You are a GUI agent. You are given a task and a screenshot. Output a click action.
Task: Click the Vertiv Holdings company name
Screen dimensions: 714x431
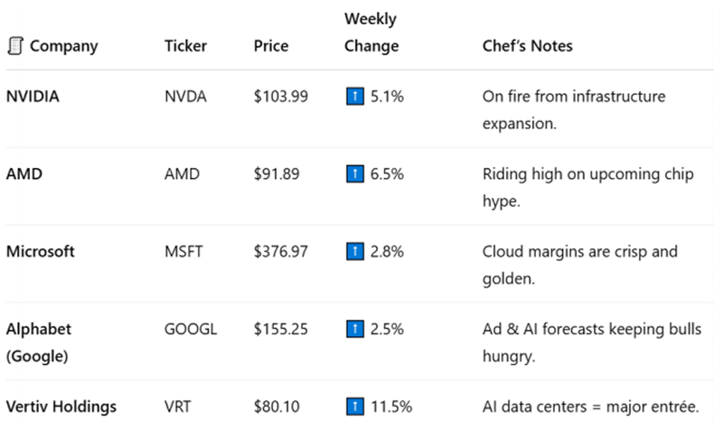tap(61, 407)
